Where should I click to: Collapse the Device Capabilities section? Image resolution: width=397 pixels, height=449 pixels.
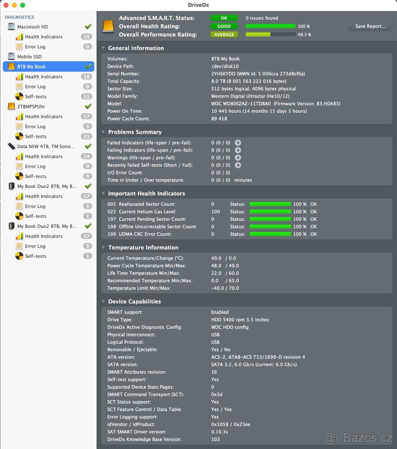[x=103, y=302]
